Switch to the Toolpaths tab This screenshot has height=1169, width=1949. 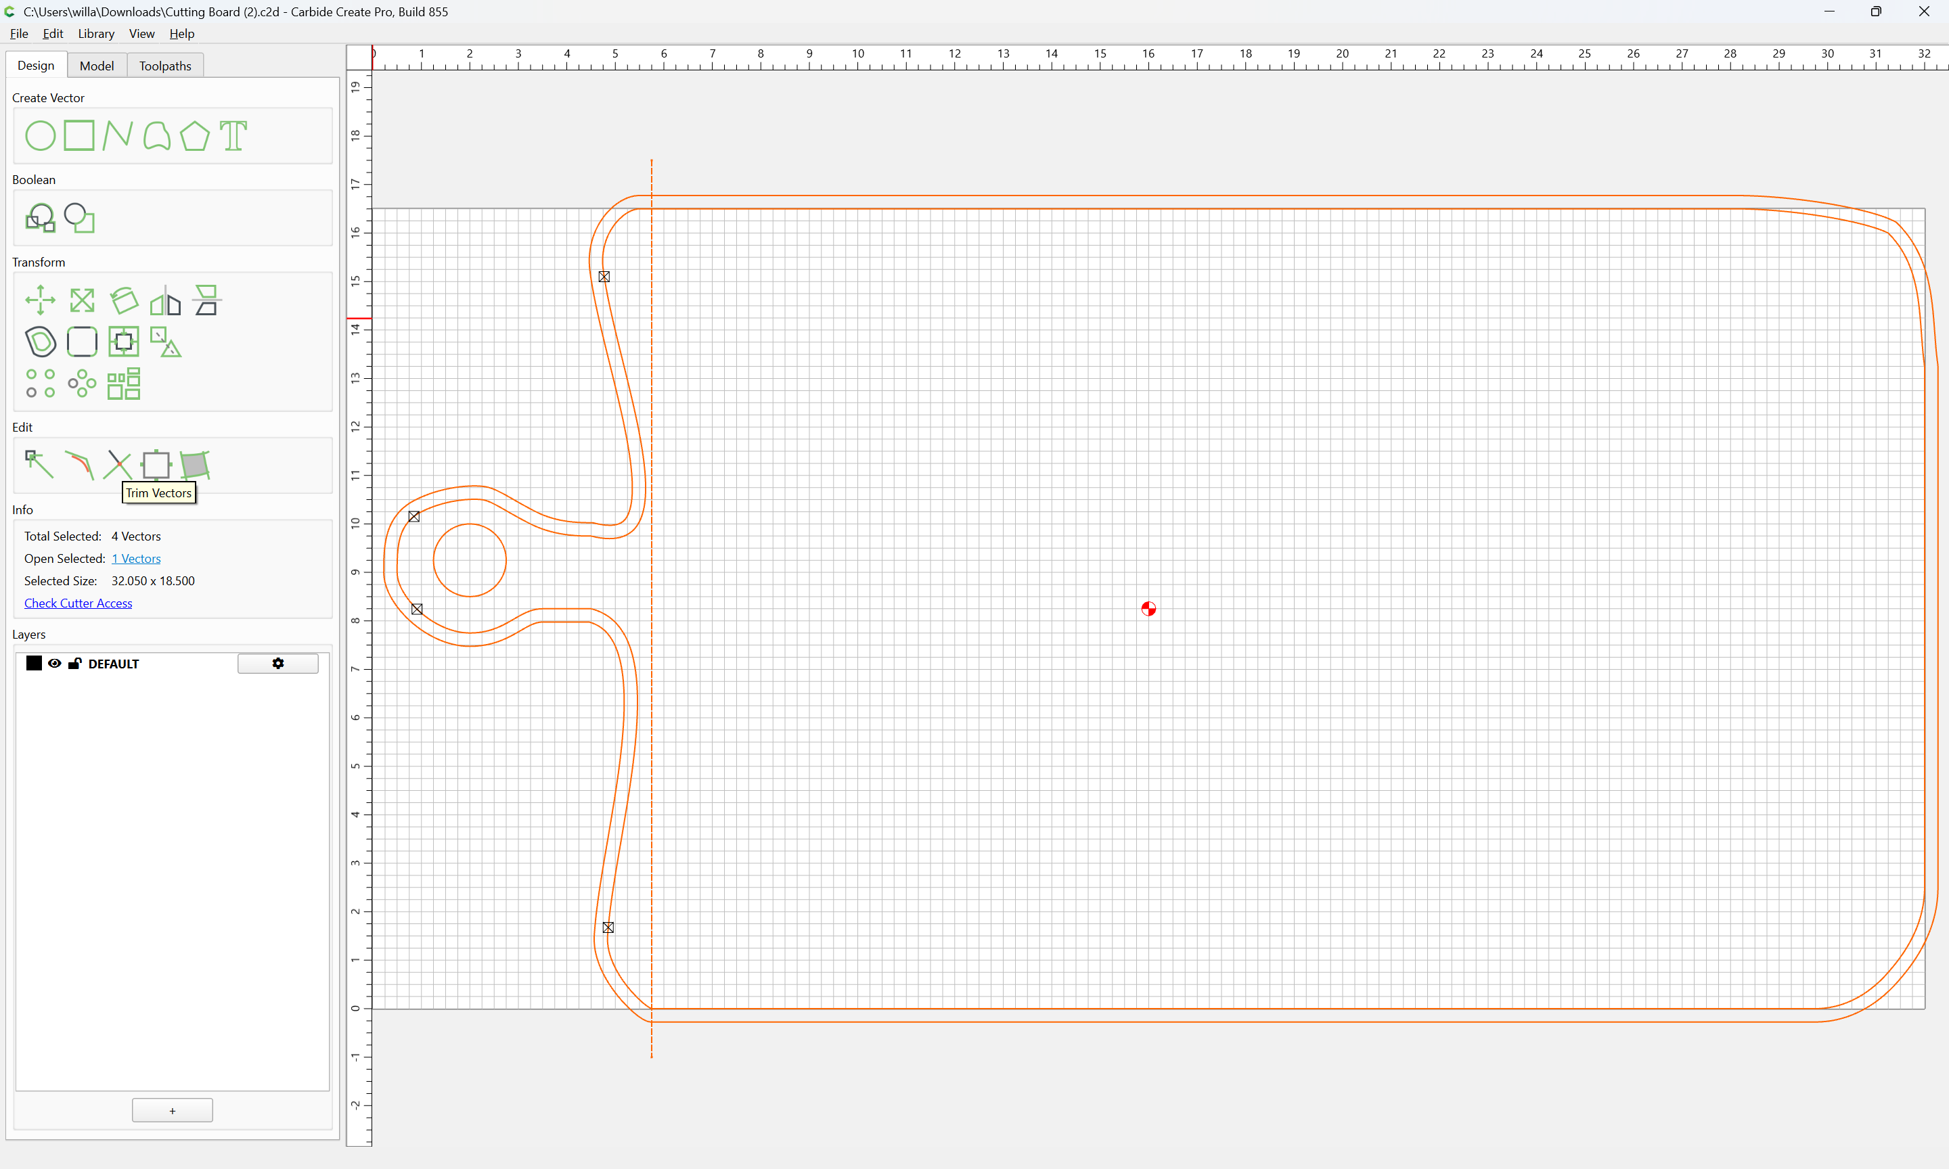165,66
